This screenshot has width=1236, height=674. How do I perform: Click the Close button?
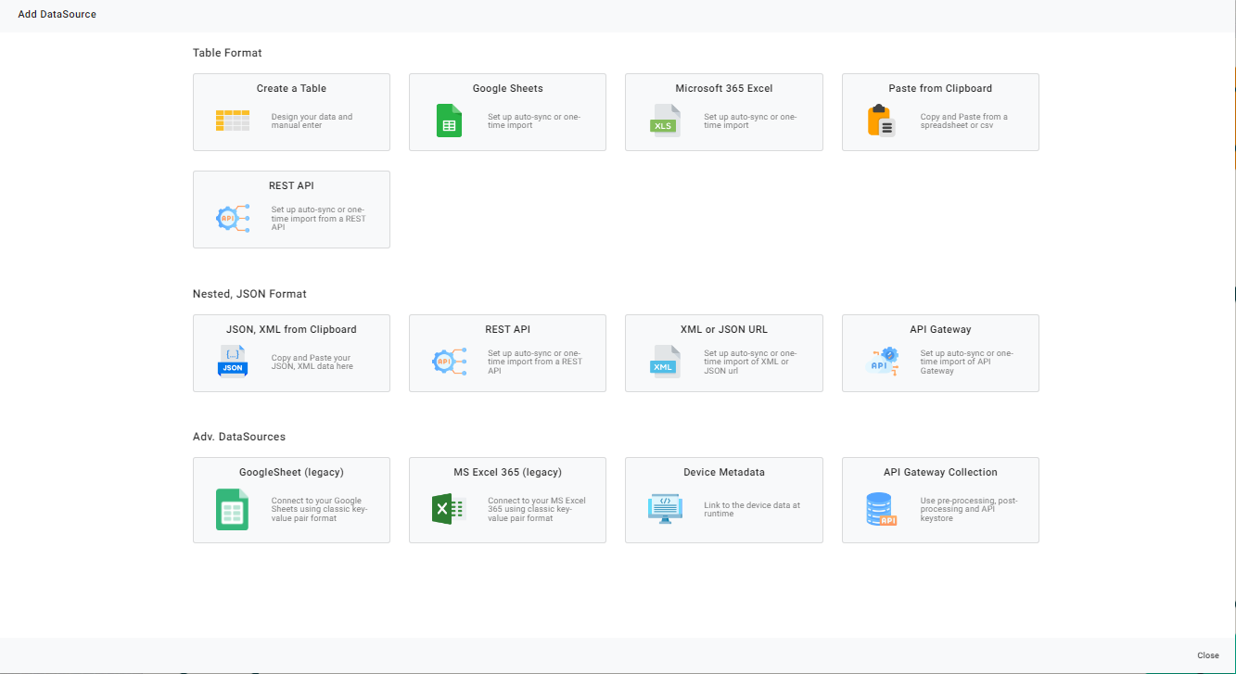tap(1207, 655)
